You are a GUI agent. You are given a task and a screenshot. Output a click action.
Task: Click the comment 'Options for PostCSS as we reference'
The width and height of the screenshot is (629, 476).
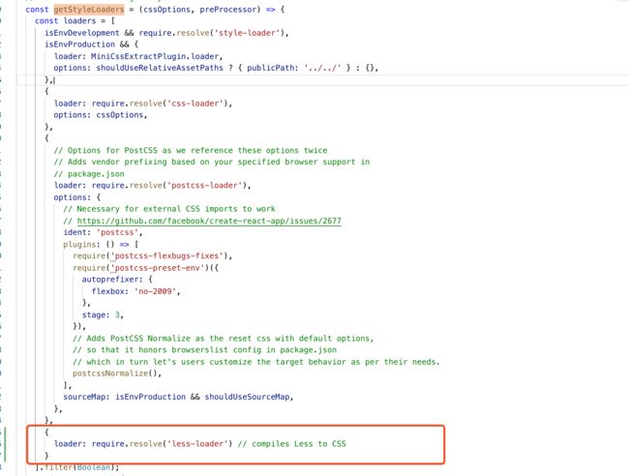point(143,150)
